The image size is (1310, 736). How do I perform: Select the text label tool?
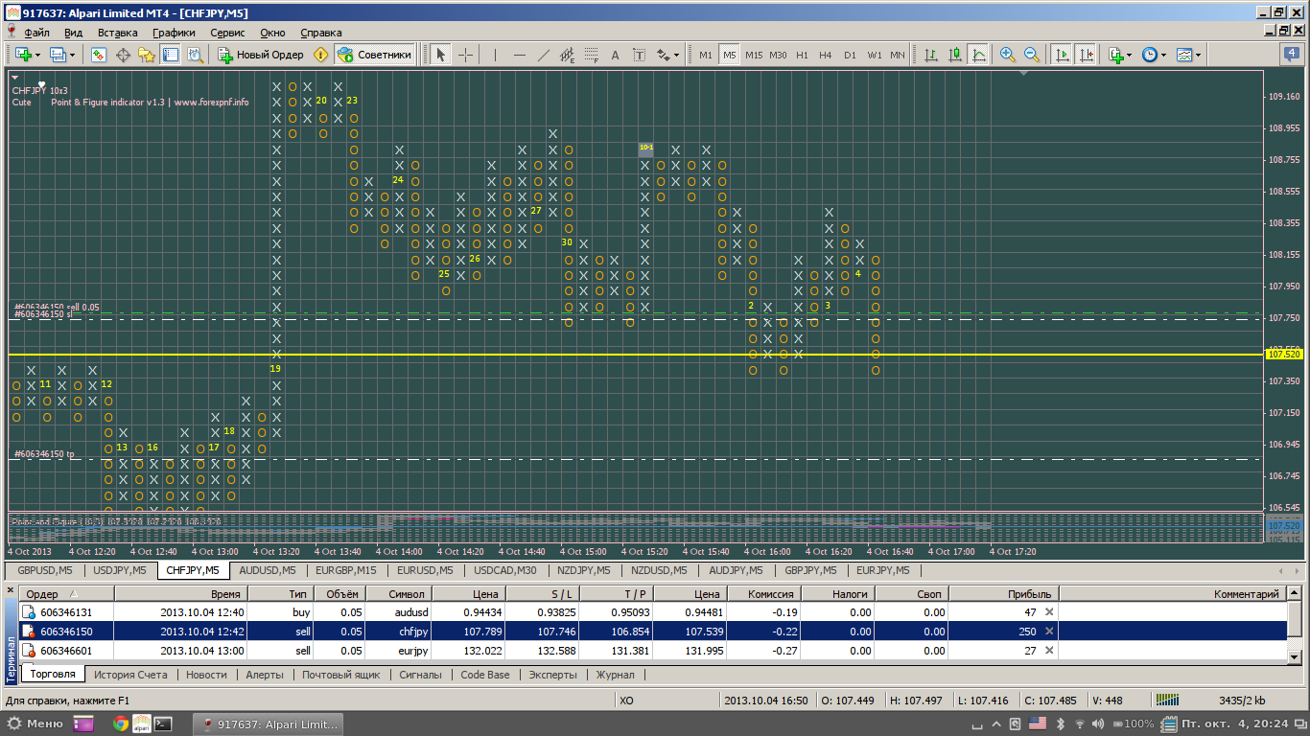pyautogui.click(x=640, y=55)
